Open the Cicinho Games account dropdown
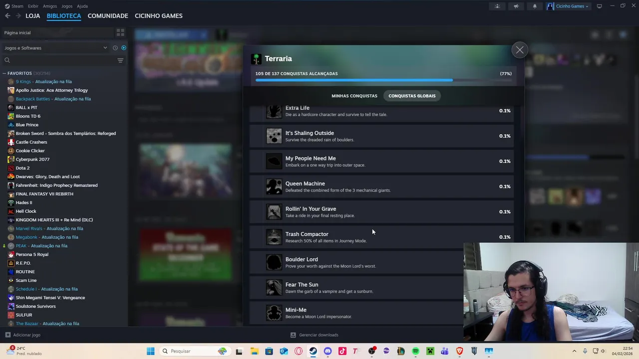The height and width of the screenshot is (359, 639). [x=568, y=6]
